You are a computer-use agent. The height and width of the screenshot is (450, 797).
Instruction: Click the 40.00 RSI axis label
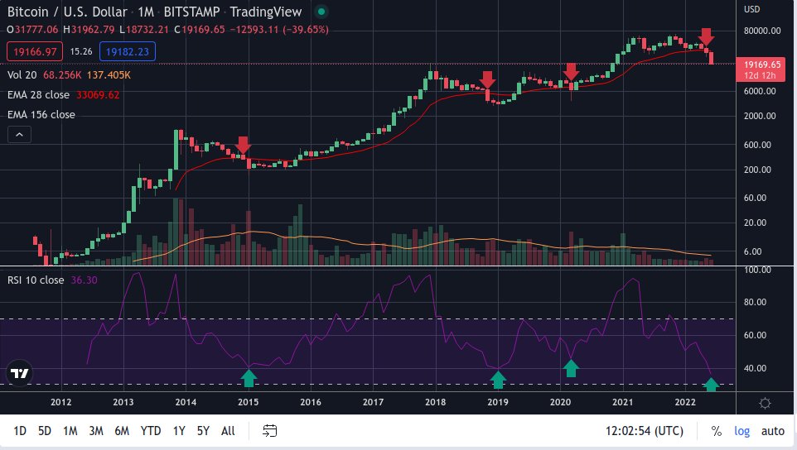click(756, 368)
